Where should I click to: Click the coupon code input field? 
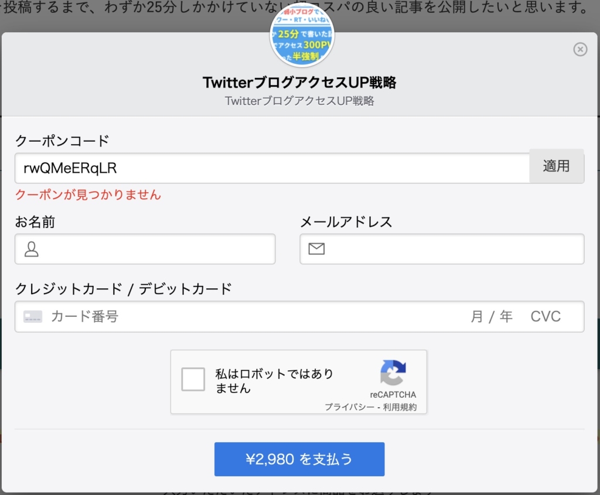(272, 168)
